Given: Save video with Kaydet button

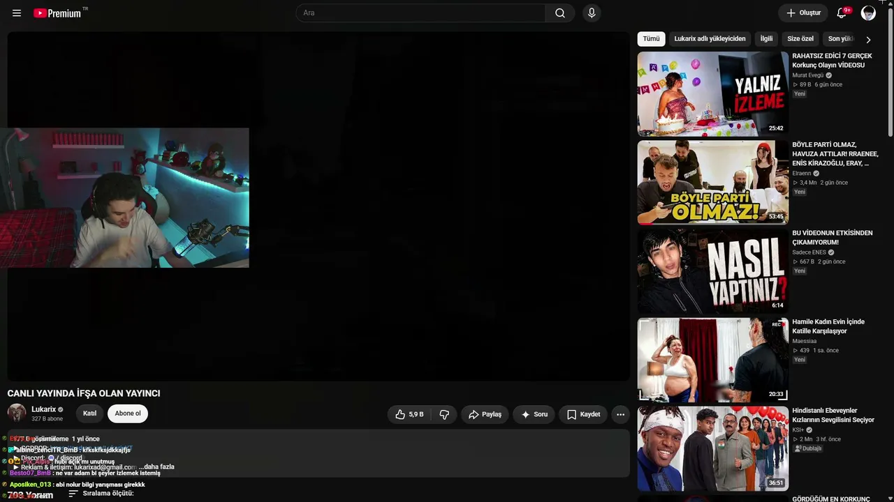Looking at the screenshot, I should coord(583,414).
